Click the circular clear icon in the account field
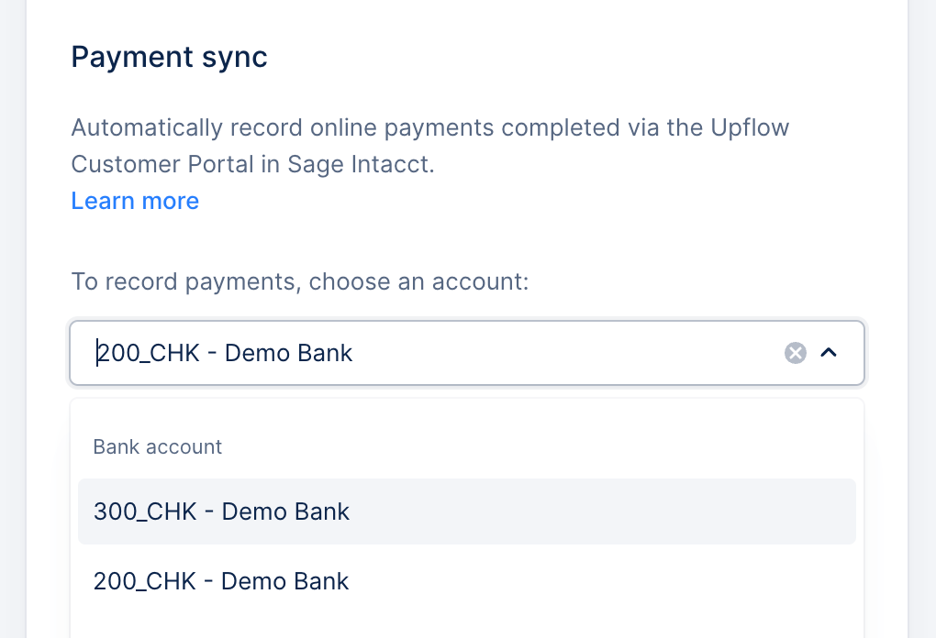The image size is (936, 638). 795,353
